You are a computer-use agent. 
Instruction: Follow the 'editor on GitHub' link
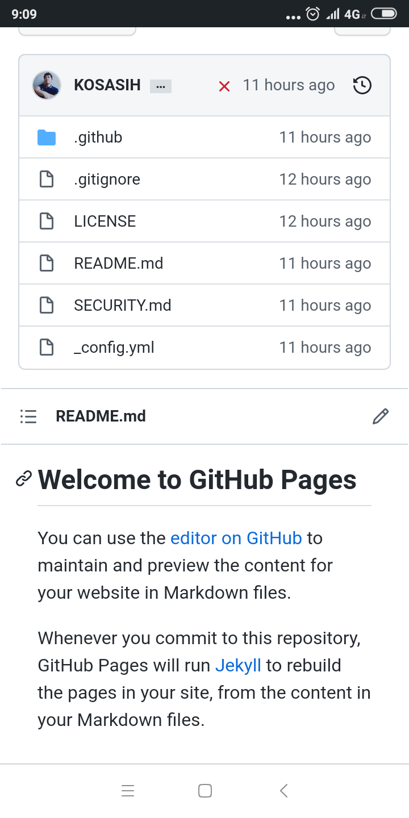[x=236, y=538]
